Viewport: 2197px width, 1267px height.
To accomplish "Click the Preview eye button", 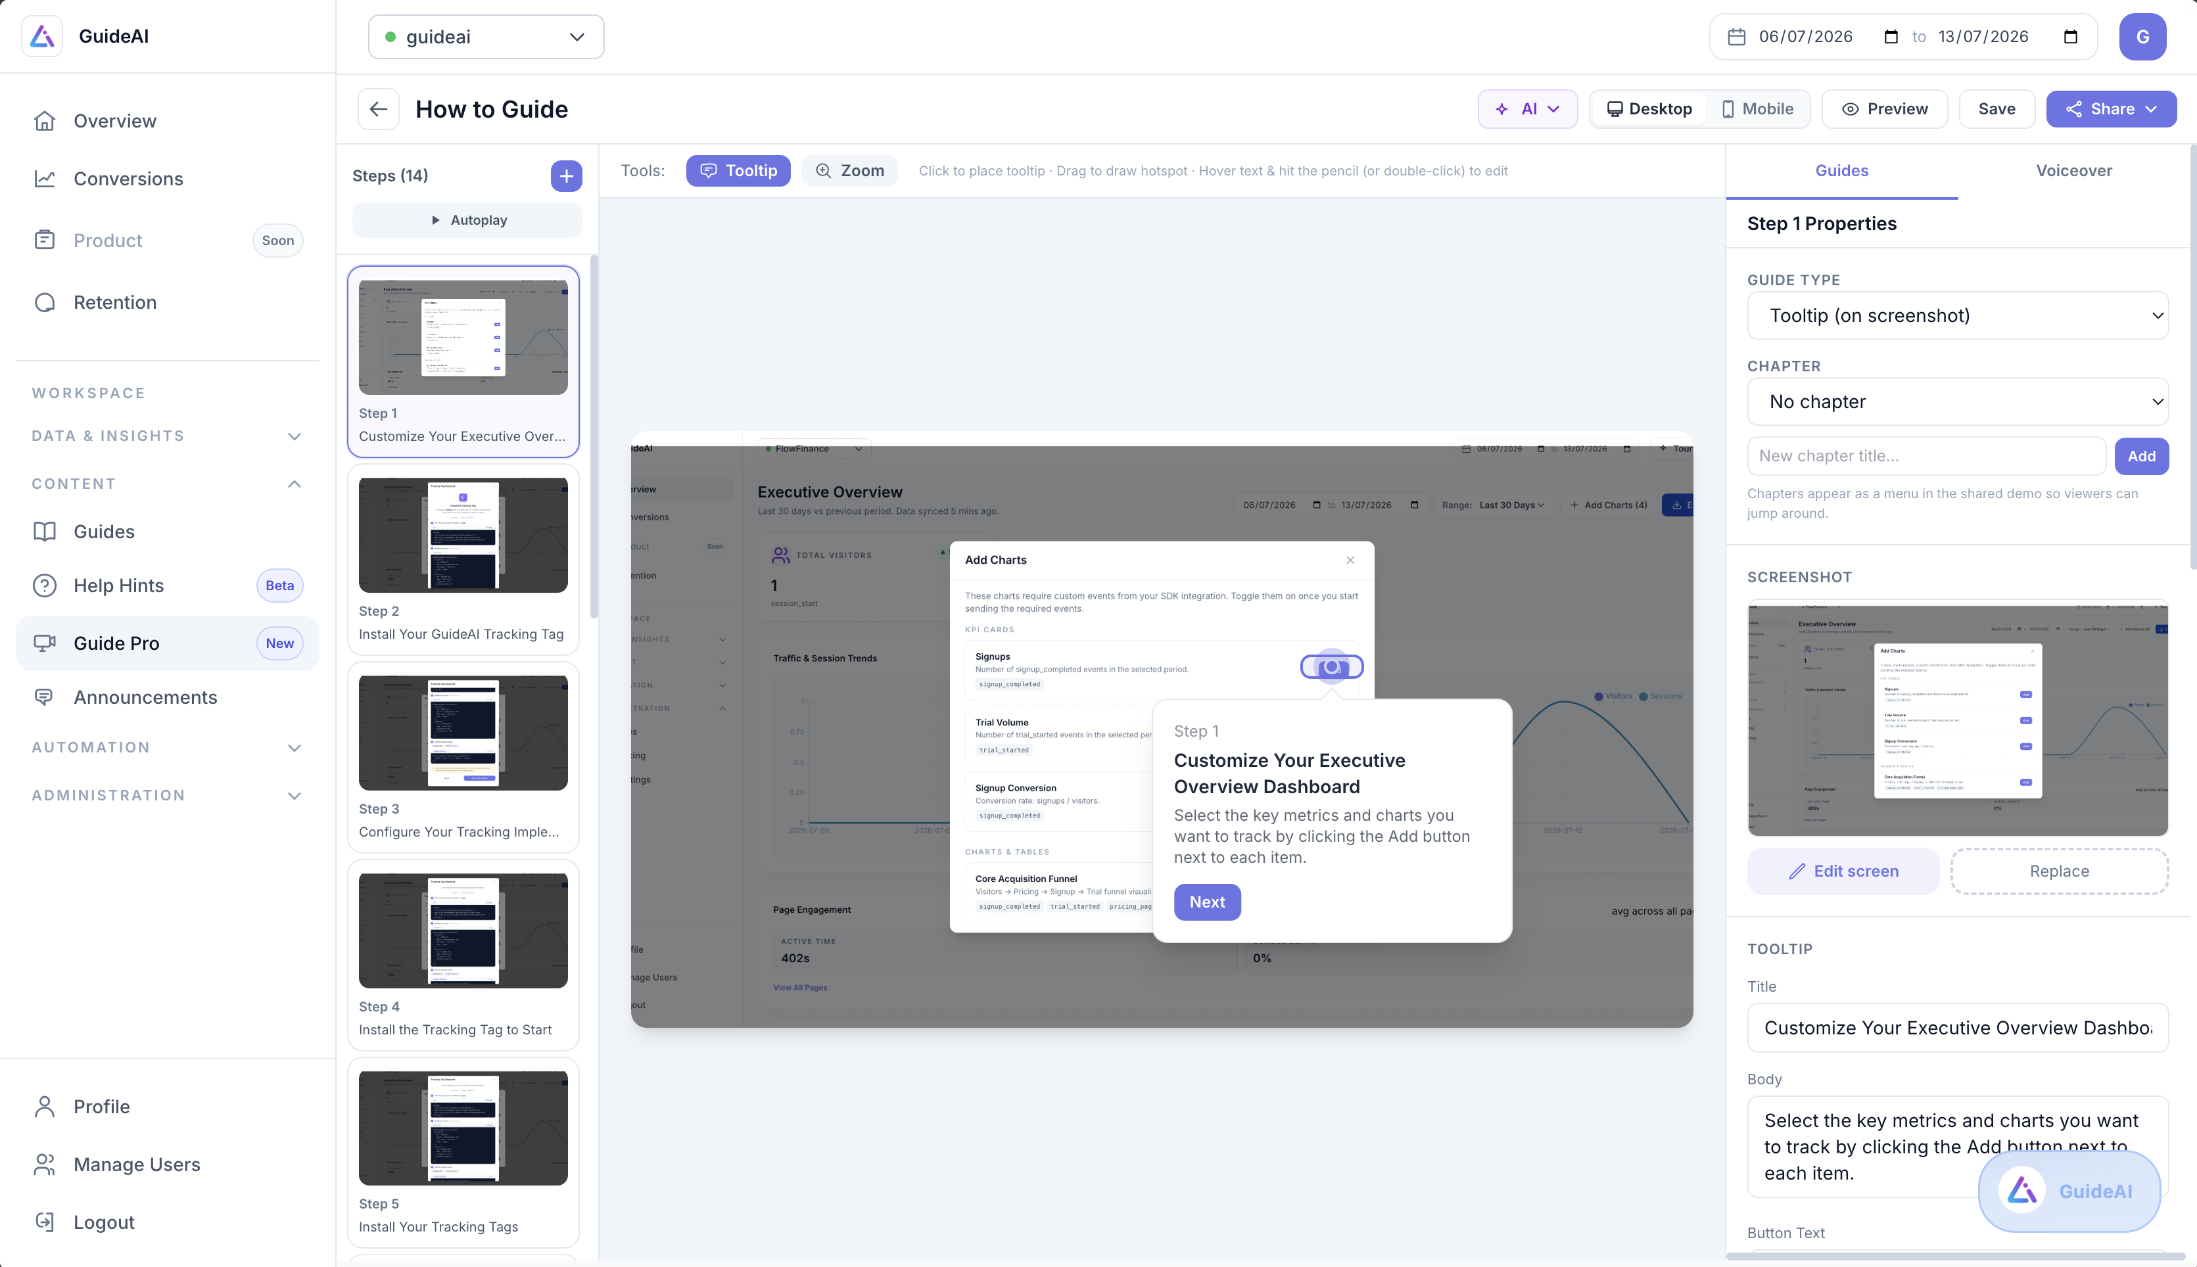I will click(1885, 109).
